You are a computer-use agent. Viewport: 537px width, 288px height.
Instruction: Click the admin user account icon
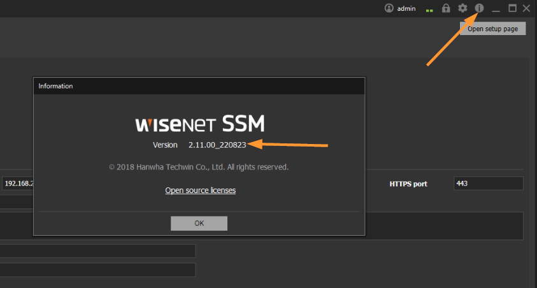(389, 8)
